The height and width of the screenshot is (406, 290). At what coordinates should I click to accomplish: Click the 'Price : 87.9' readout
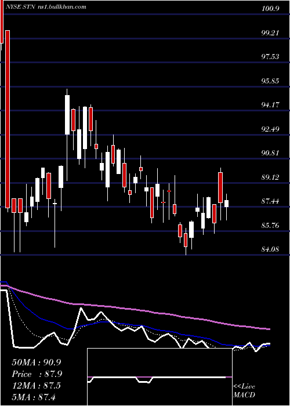(37, 374)
